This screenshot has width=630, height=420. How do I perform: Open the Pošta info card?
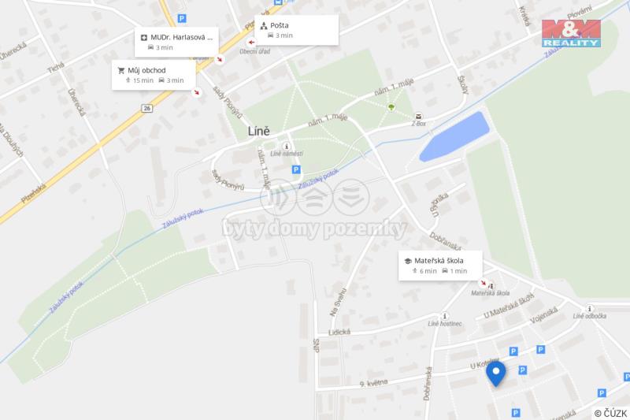coord(297,30)
